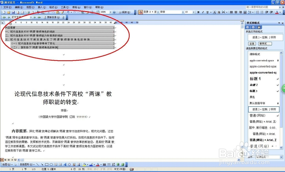This screenshot has height=172, width=285.
Task: Click the Insert Table icon
Action: tap(92, 12)
